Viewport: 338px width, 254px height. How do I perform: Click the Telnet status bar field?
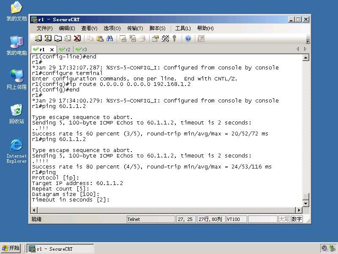point(151,219)
